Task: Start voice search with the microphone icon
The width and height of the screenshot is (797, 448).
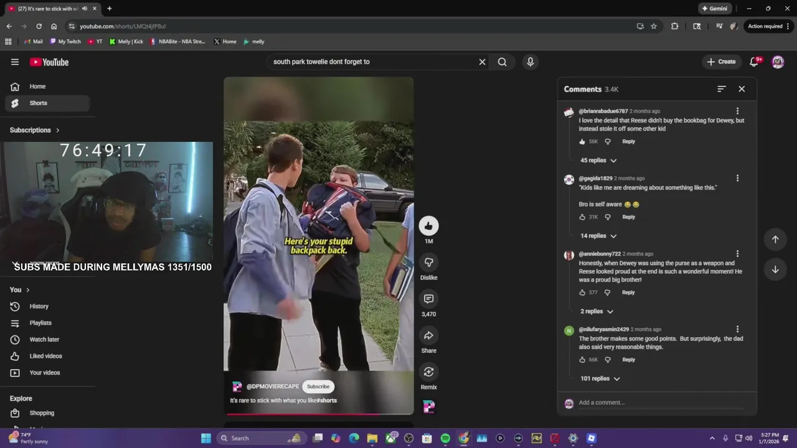Action: point(530,62)
